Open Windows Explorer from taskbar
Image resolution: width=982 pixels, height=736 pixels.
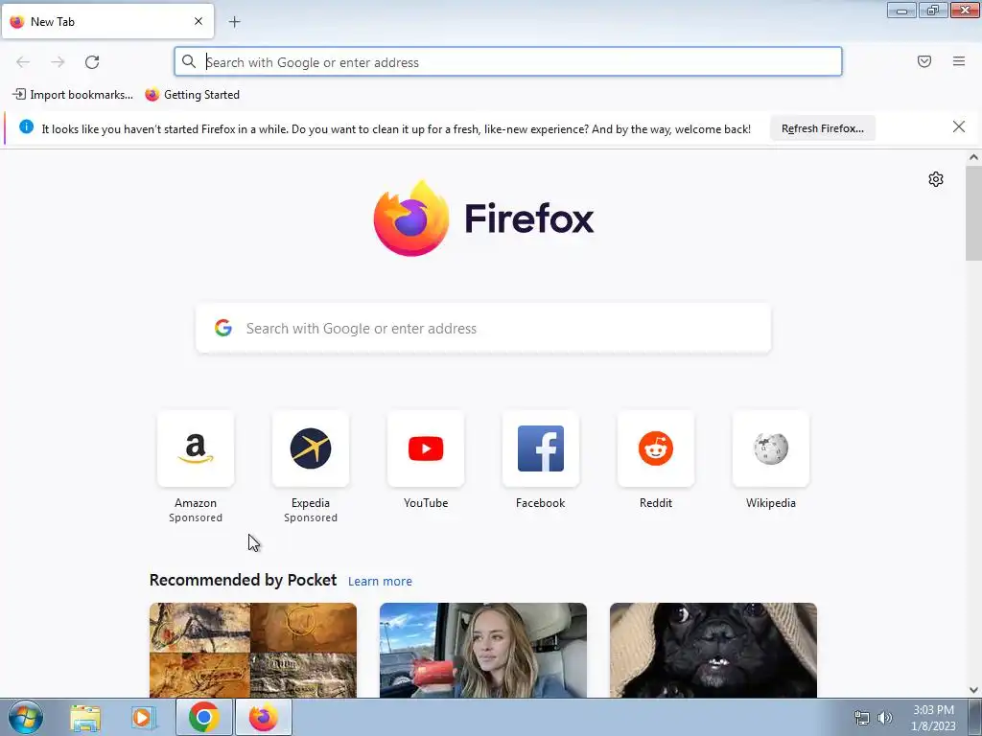[85, 718]
